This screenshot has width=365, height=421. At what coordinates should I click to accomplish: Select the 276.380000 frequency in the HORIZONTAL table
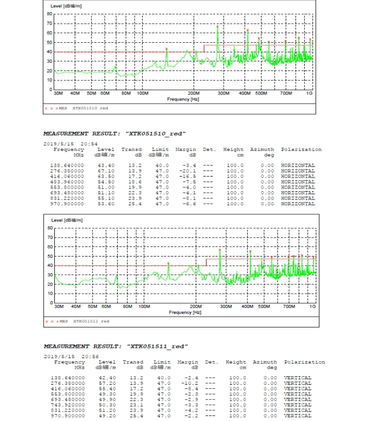68,171
